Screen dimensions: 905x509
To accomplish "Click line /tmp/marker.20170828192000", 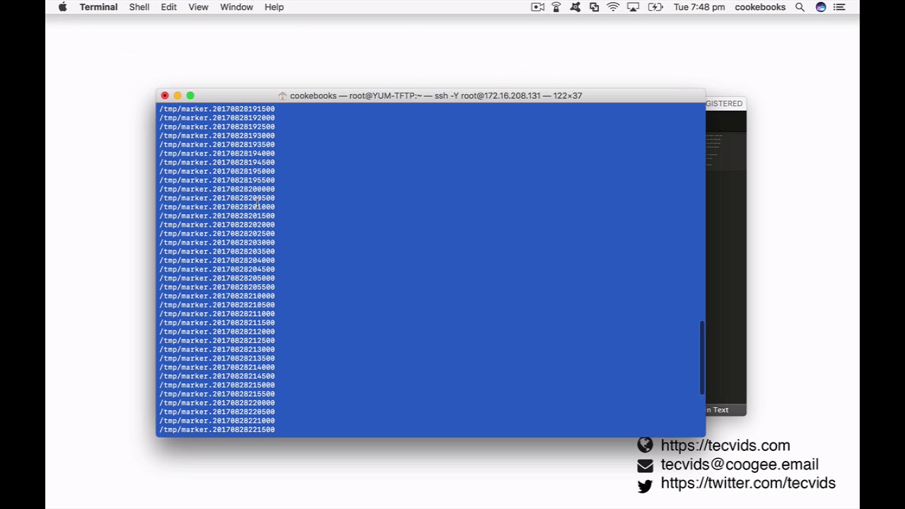I will 217,118.
